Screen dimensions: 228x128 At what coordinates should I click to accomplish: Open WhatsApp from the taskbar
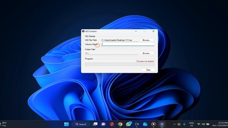tap(129, 124)
